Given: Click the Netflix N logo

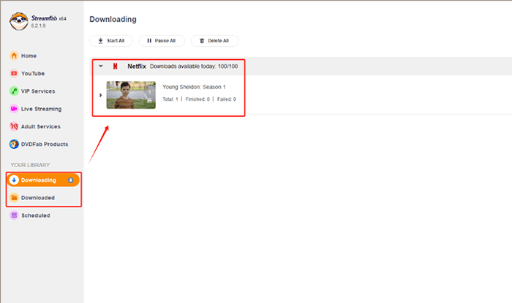Looking at the screenshot, I should click(x=115, y=66).
